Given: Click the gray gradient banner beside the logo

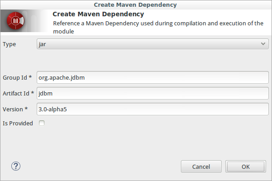Looking at the screenshot, I should (x=37, y=21).
